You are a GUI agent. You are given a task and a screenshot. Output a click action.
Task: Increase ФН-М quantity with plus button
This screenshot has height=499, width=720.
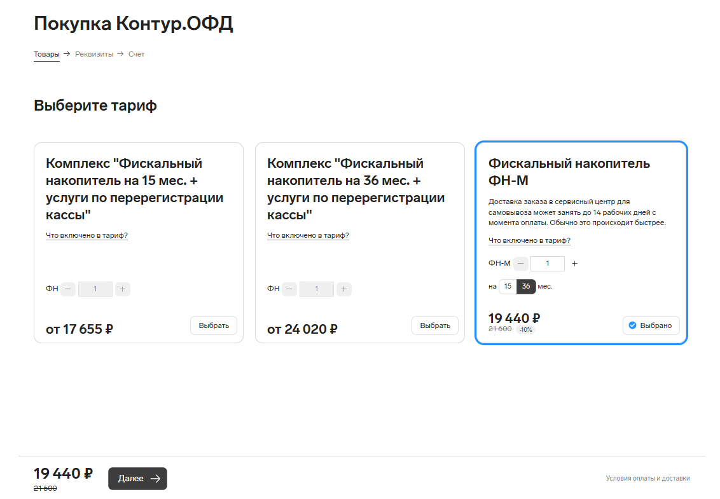[574, 264]
